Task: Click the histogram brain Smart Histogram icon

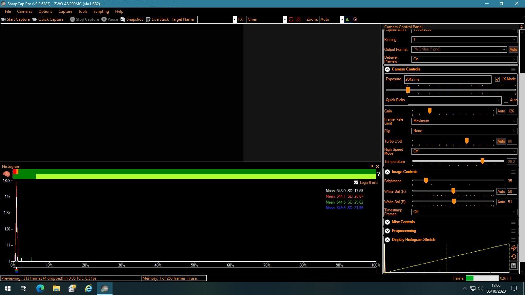Action: click(x=7, y=174)
